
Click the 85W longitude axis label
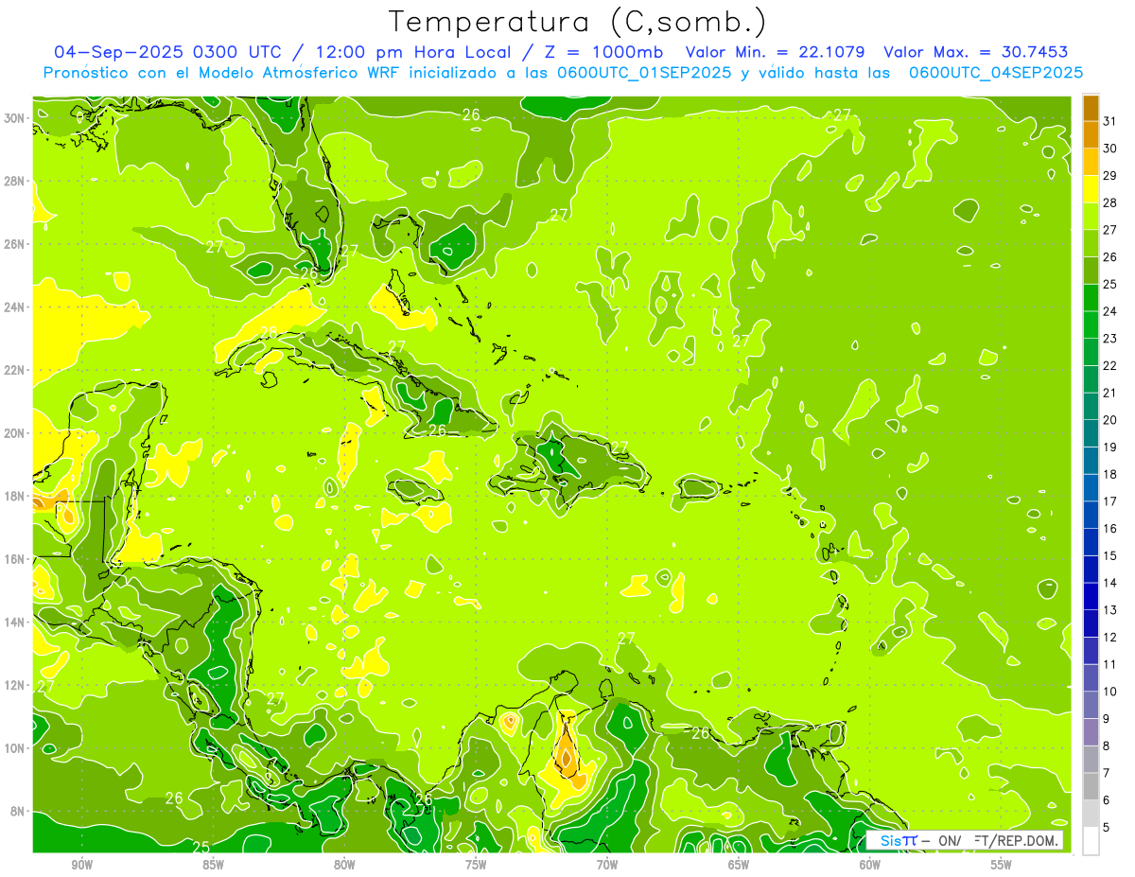pyautogui.click(x=213, y=865)
